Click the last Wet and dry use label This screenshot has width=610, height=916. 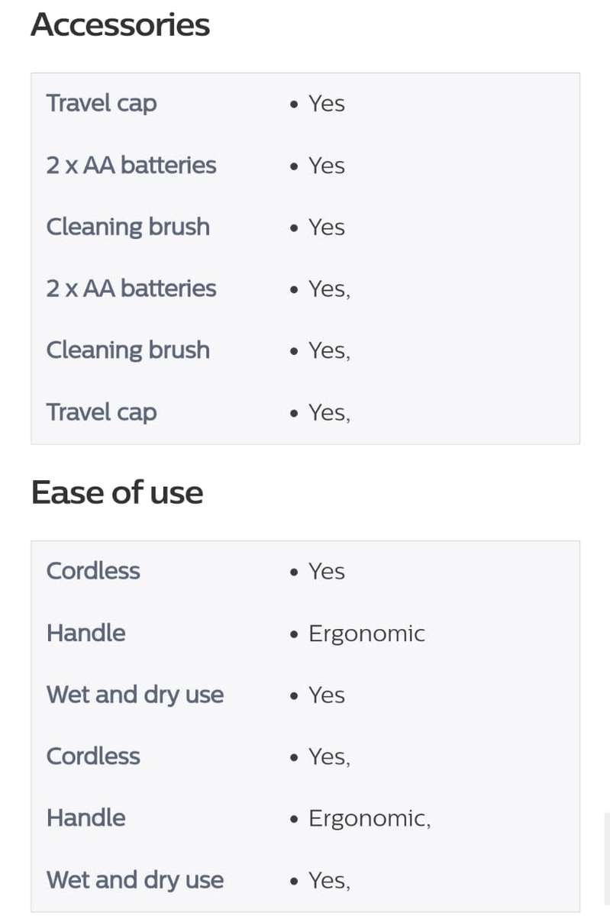click(x=135, y=880)
